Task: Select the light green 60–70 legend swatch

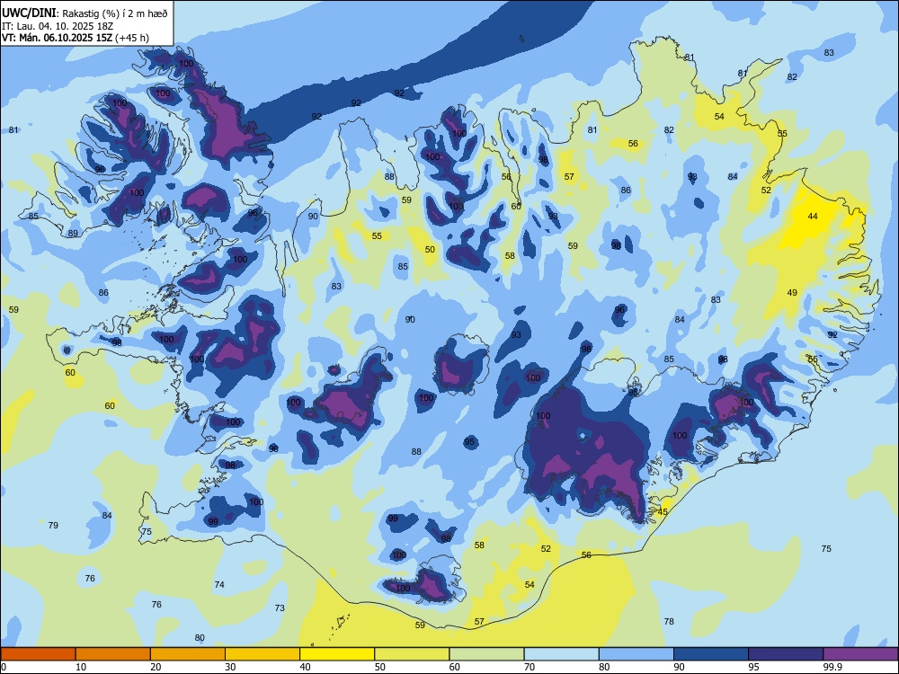Action: (486, 654)
